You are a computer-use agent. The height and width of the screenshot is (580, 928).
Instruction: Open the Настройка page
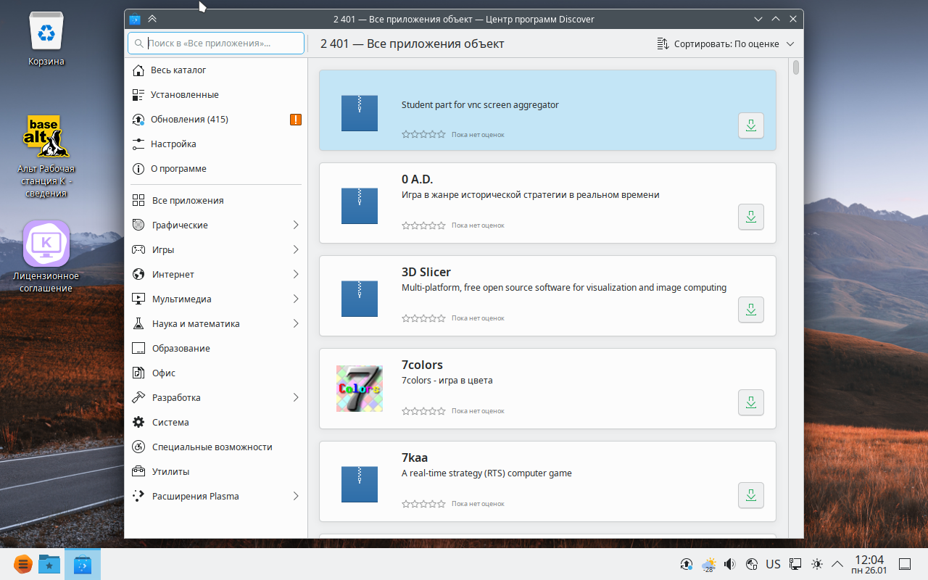(173, 144)
